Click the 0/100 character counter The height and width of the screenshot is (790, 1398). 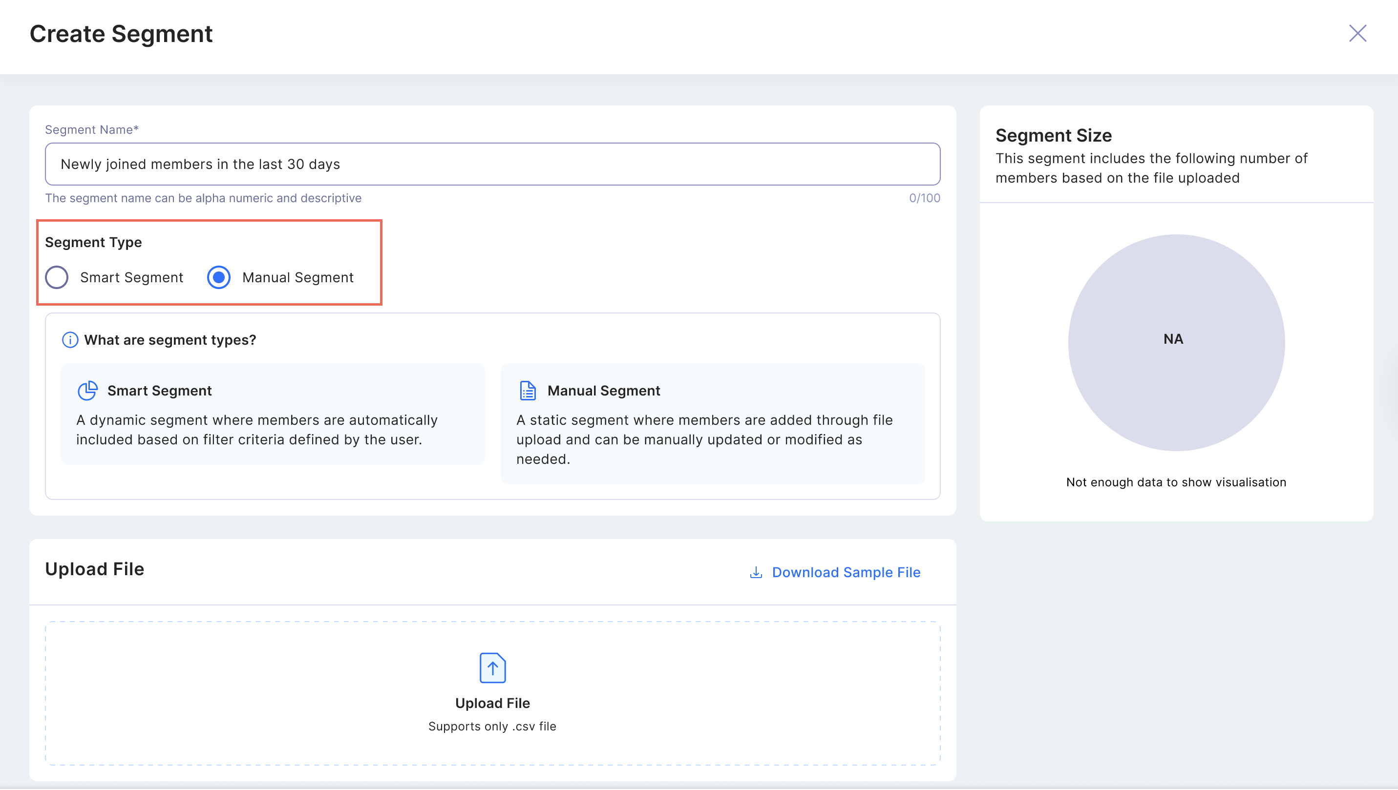pos(924,198)
